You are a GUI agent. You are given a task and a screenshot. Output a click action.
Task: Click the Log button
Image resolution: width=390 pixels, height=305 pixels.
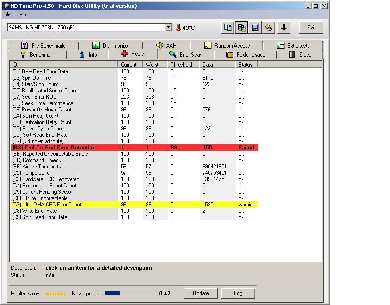[238, 293]
